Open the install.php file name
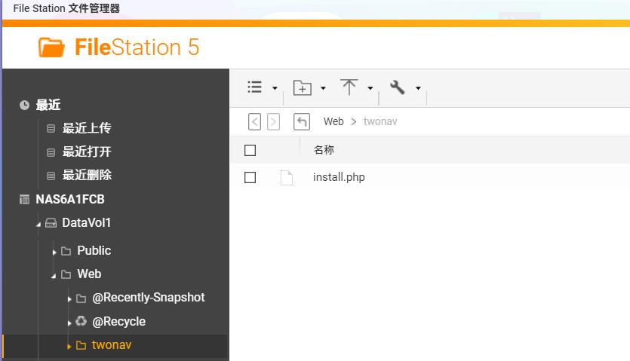The image size is (630, 361). [x=339, y=178]
